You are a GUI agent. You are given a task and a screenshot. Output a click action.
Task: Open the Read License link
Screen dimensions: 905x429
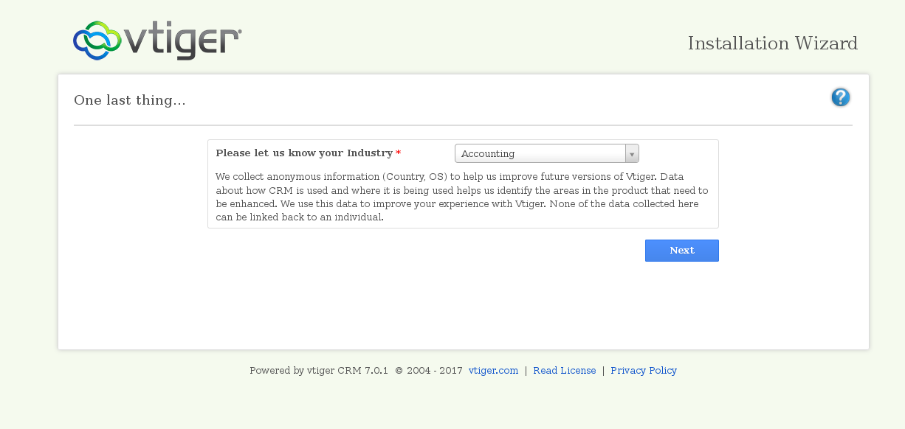(x=564, y=371)
